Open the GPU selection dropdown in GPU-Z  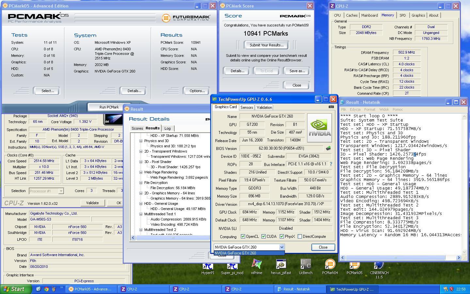[282, 247]
